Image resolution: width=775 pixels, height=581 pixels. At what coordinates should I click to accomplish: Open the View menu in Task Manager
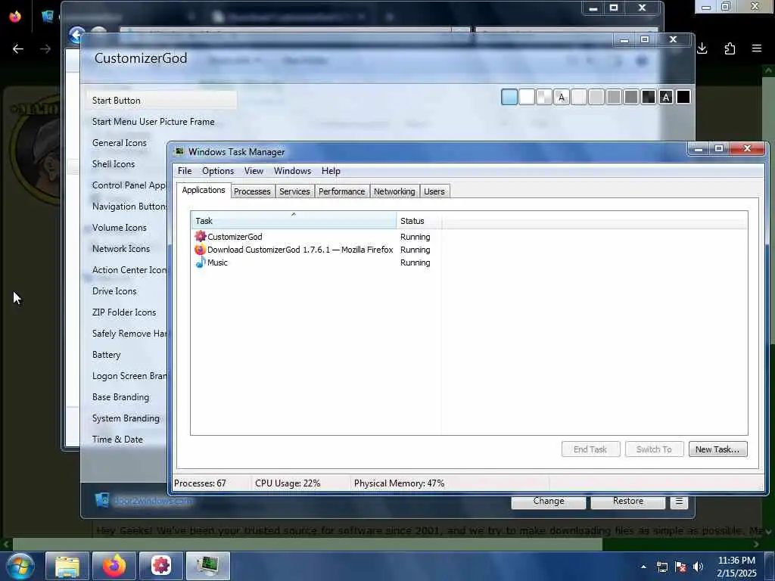point(254,171)
